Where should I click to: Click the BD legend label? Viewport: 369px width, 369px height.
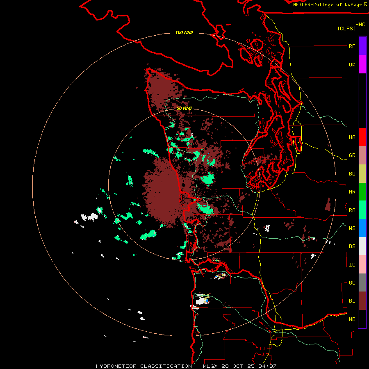click(352, 174)
